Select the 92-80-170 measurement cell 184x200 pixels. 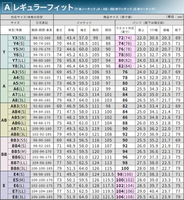[42, 83]
